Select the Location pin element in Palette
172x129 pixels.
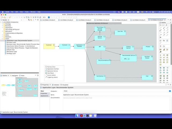pyautogui.click(x=160, y=46)
